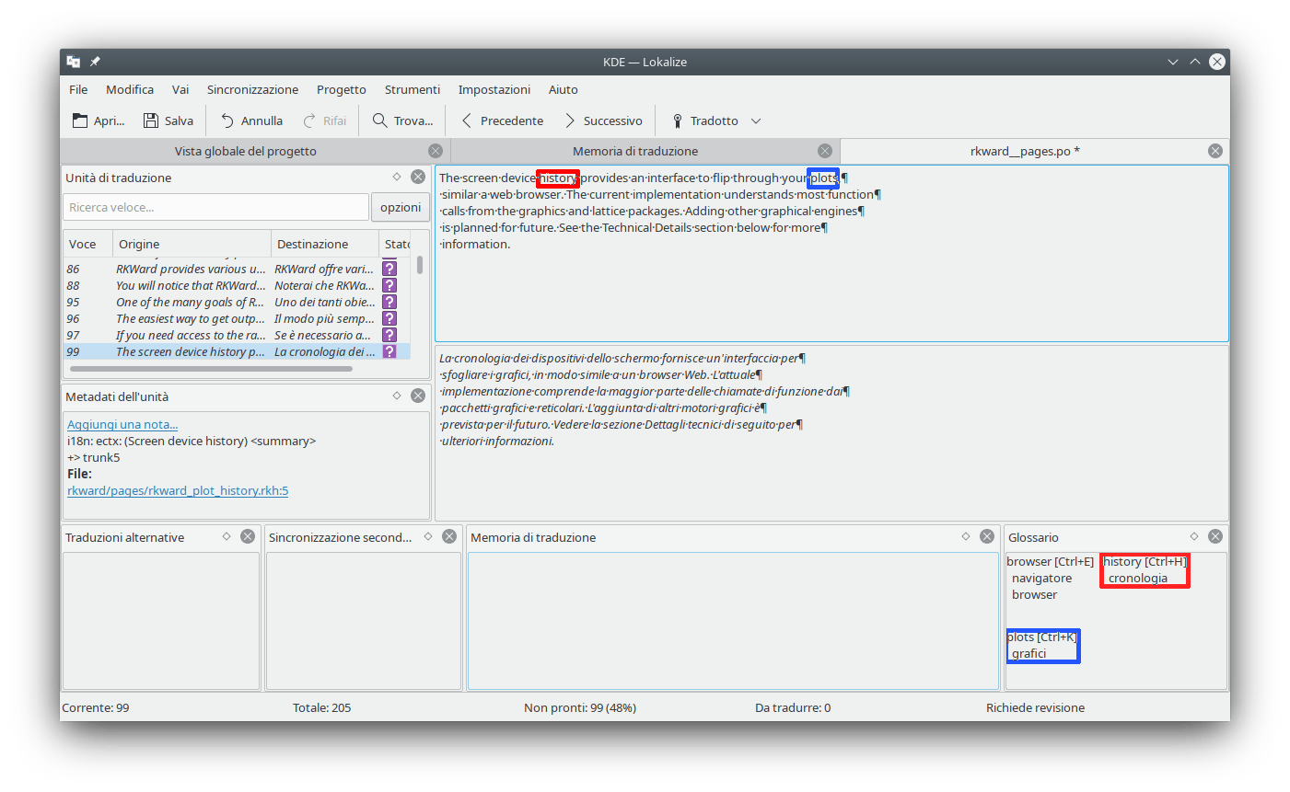Click the pin icon in title bar
Image resolution: width=1290 pixels, height=792 pixels.
point(95,62)
